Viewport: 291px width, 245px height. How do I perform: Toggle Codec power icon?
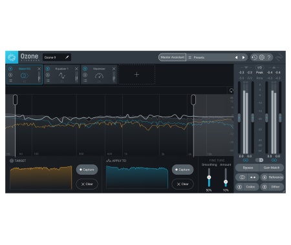[239, 187]
